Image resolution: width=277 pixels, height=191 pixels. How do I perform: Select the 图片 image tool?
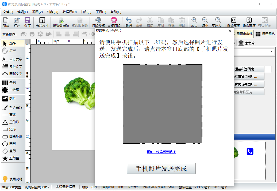coord(13,99)
